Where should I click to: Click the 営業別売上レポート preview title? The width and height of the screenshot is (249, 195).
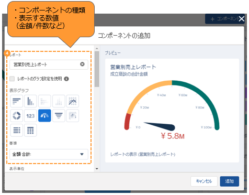[133, 67]
